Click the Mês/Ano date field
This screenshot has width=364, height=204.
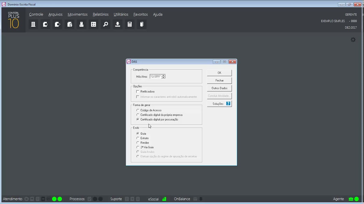point(156,76)
